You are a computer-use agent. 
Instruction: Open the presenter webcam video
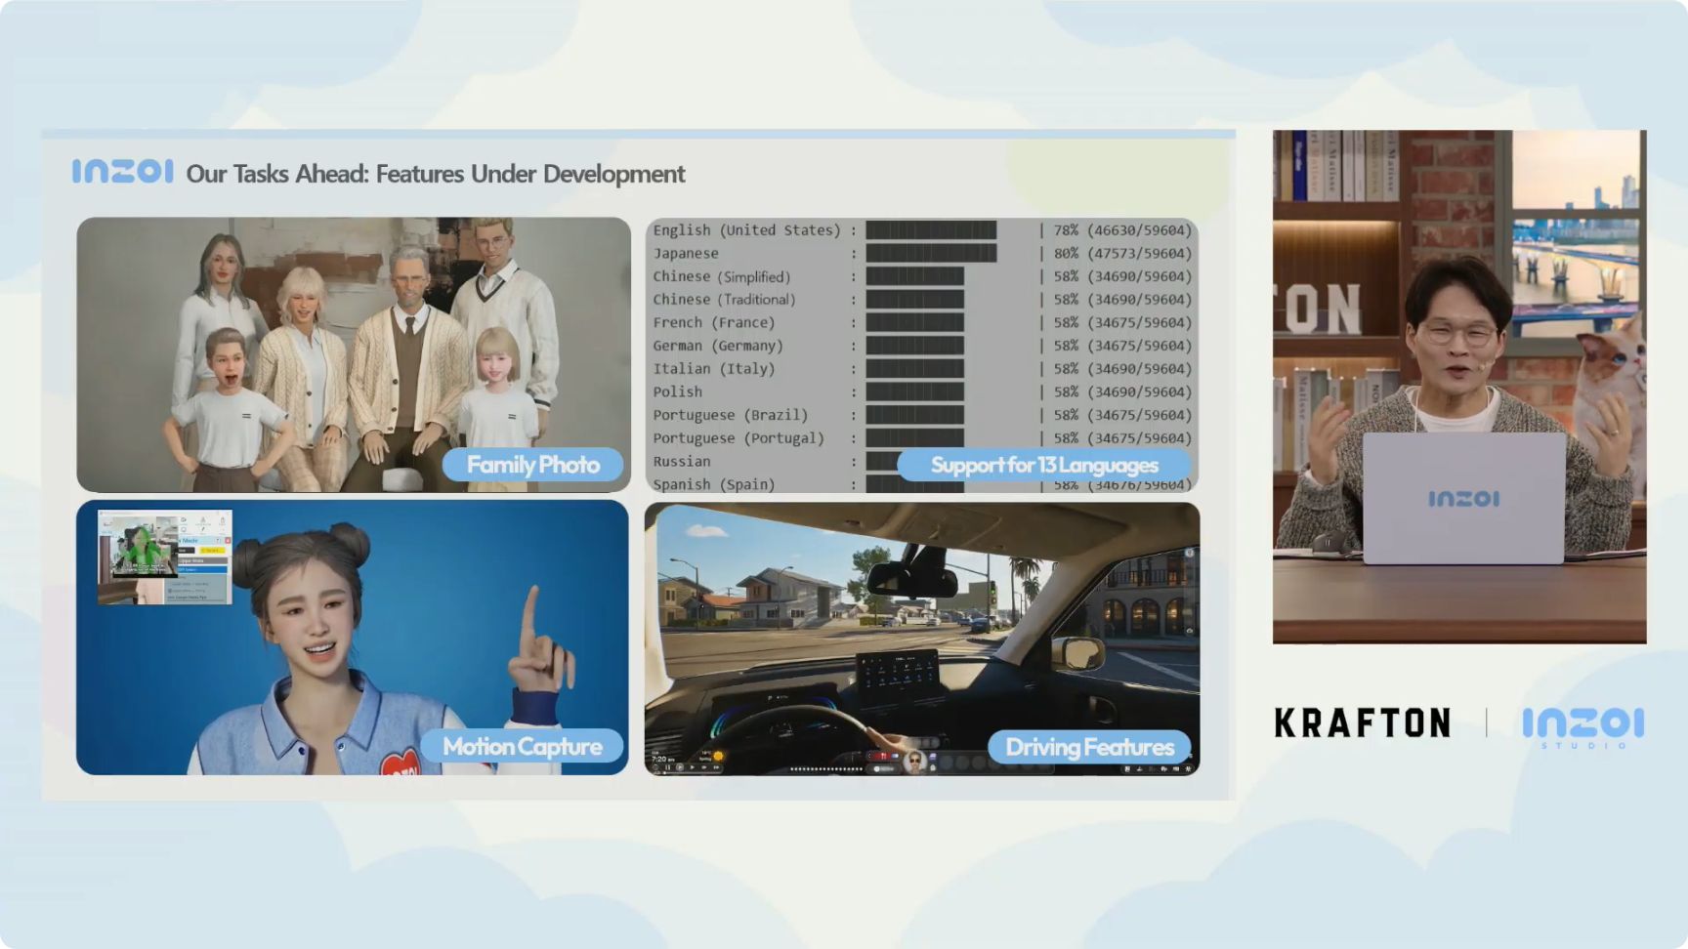coord(1458,387)
